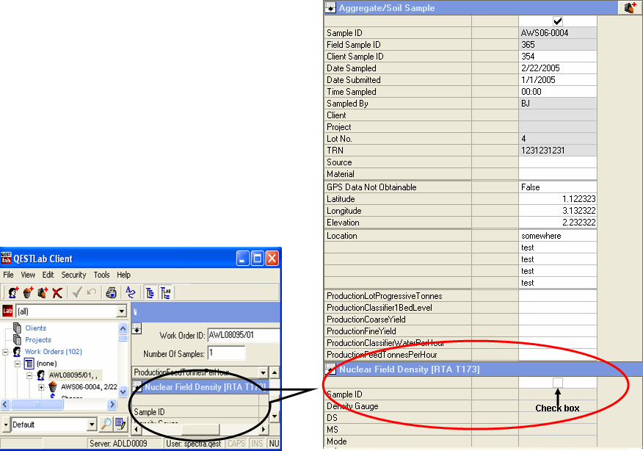Click the Lab tree view toolbar icon

(166, 292)
